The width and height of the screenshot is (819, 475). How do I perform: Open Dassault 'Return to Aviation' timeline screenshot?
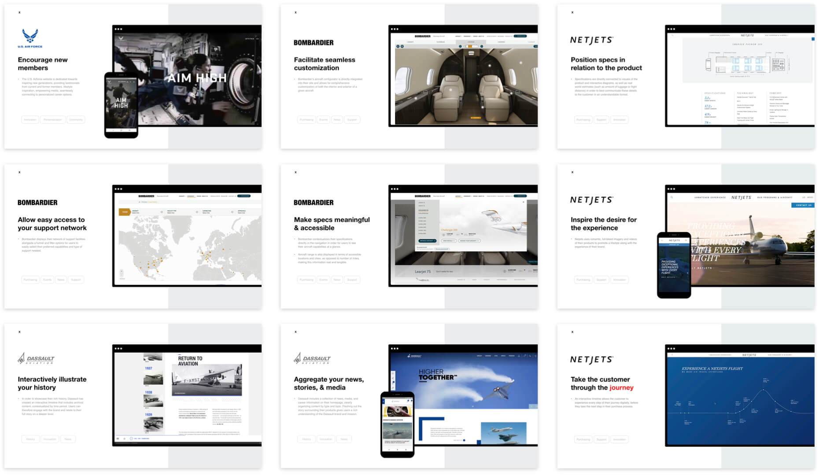[x=187, y=395]
